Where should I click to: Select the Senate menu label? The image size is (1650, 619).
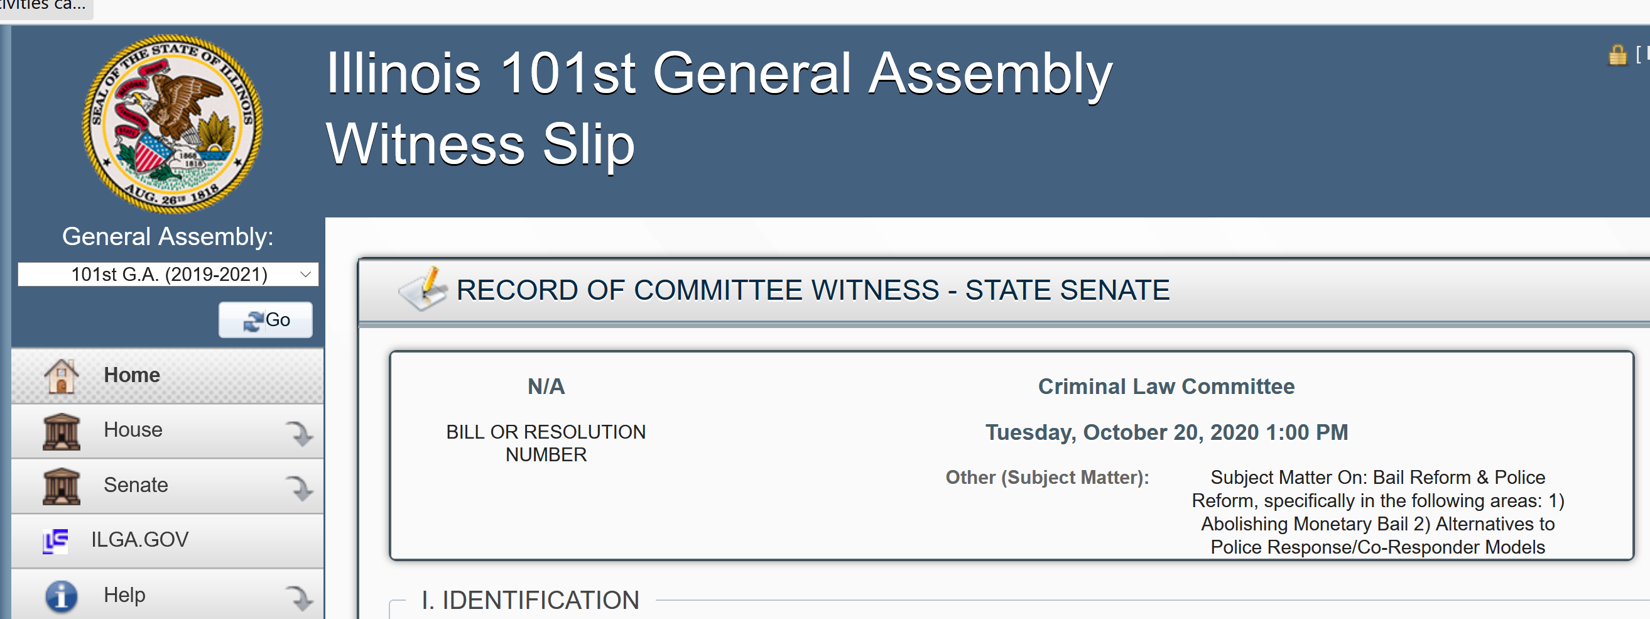(x=136, y=485)
